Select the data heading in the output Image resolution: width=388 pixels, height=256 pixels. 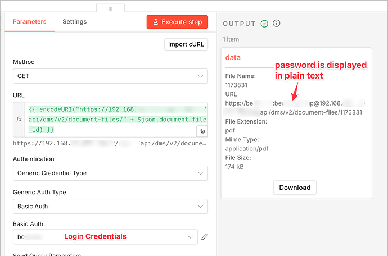[x=233, y=58]
